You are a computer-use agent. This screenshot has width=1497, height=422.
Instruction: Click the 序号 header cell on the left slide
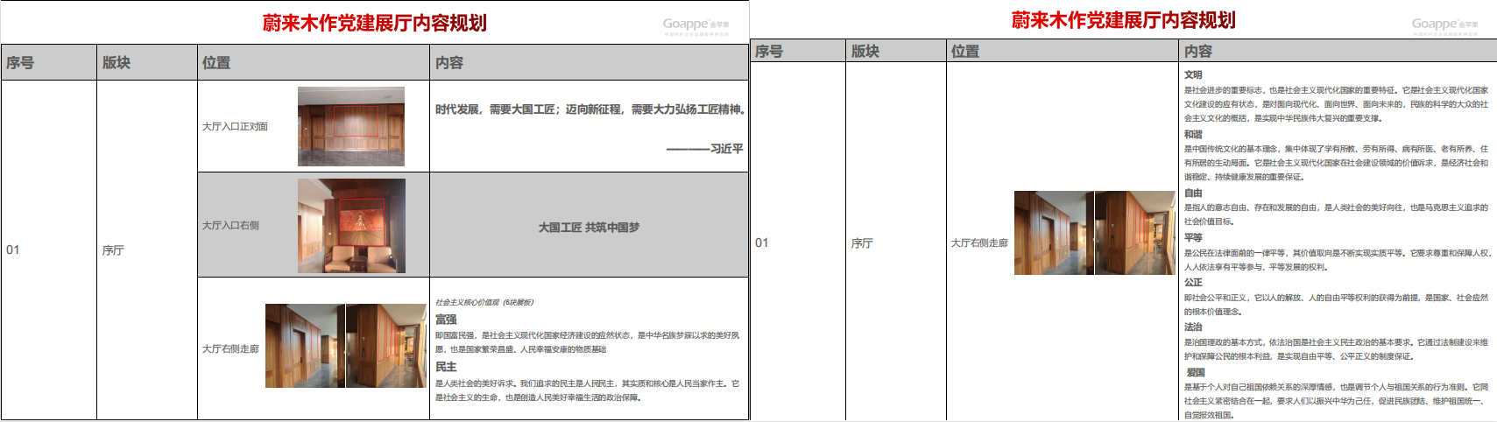pos(20,63)
